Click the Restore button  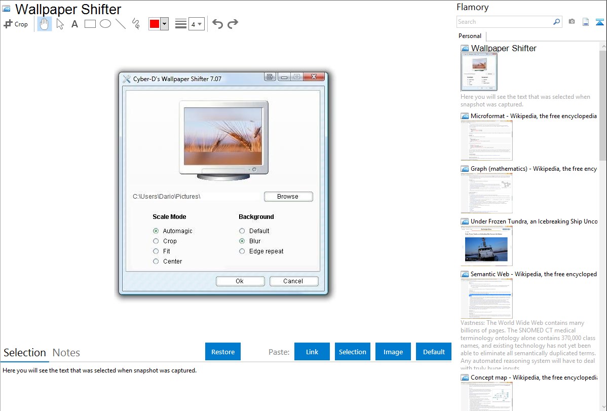tap(223, 352)
